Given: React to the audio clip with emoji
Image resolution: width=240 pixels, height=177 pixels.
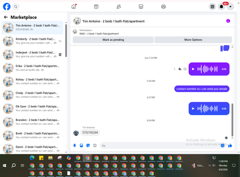Looking at the screenshot, I should click(x=185, y=69).
